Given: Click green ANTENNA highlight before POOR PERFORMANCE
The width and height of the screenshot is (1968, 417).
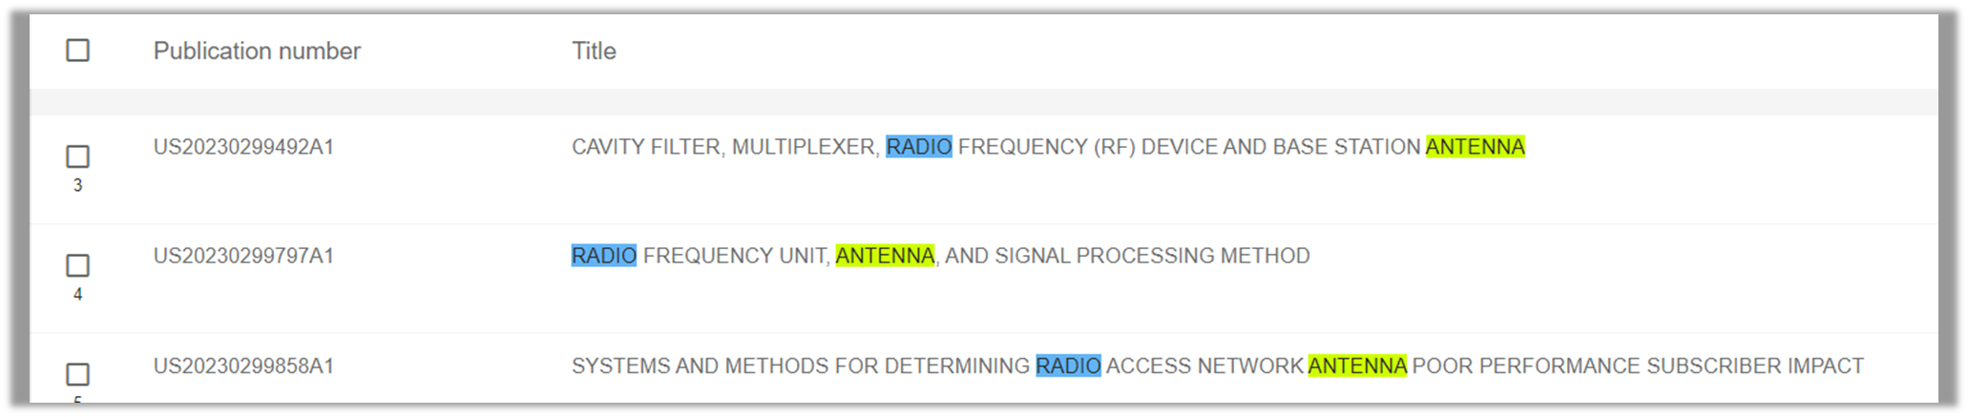Looking at the screenshot, I should point(1357,365).
